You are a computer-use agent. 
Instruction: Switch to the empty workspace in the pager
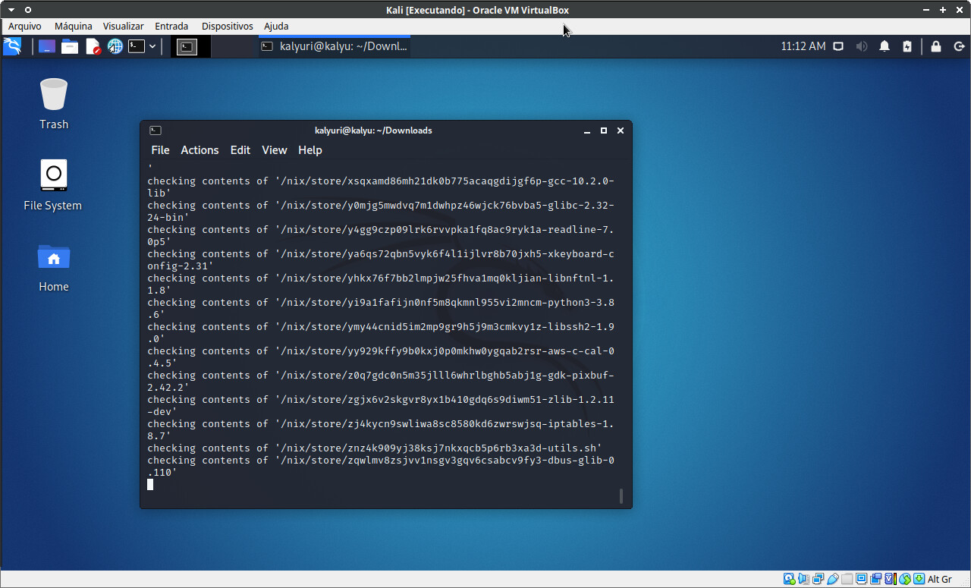point(231,46)
